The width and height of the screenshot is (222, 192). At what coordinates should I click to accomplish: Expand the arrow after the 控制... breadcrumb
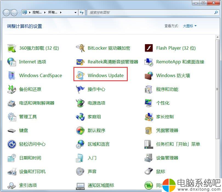(45, 12)
